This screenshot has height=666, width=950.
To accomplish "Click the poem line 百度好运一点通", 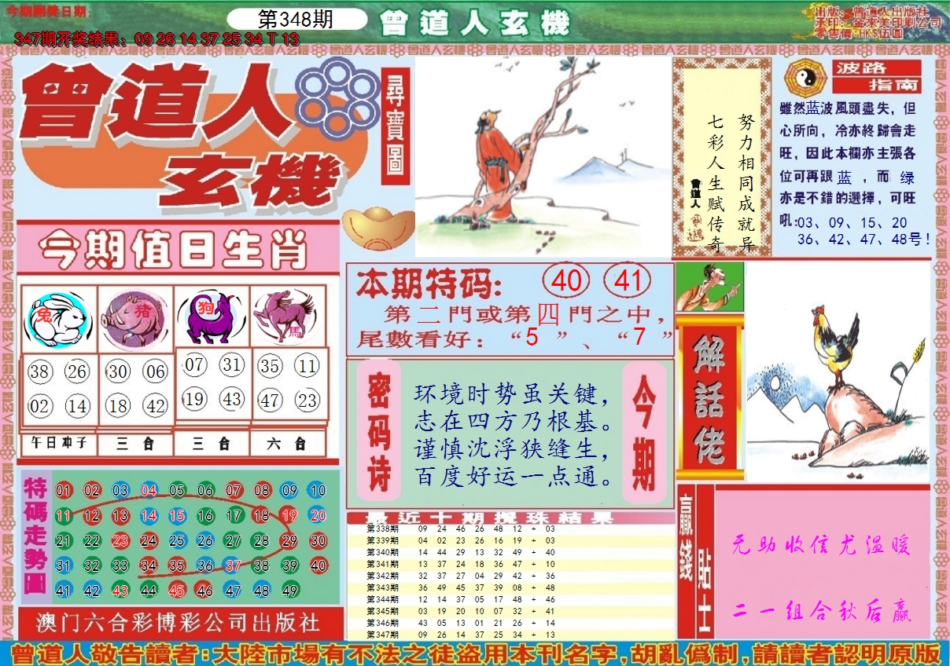I will [x=512, y=477].
